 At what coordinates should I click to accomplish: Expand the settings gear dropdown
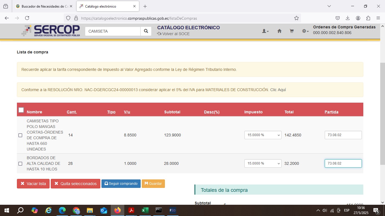[x=305, y=31]
